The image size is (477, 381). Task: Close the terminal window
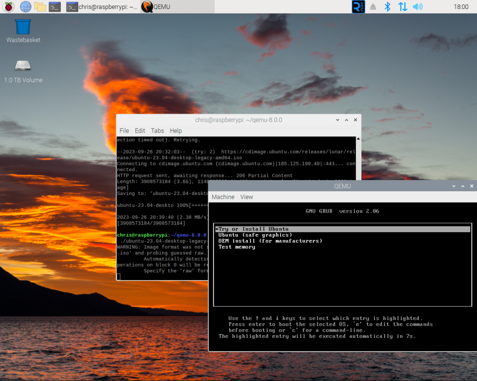(355, 120)
